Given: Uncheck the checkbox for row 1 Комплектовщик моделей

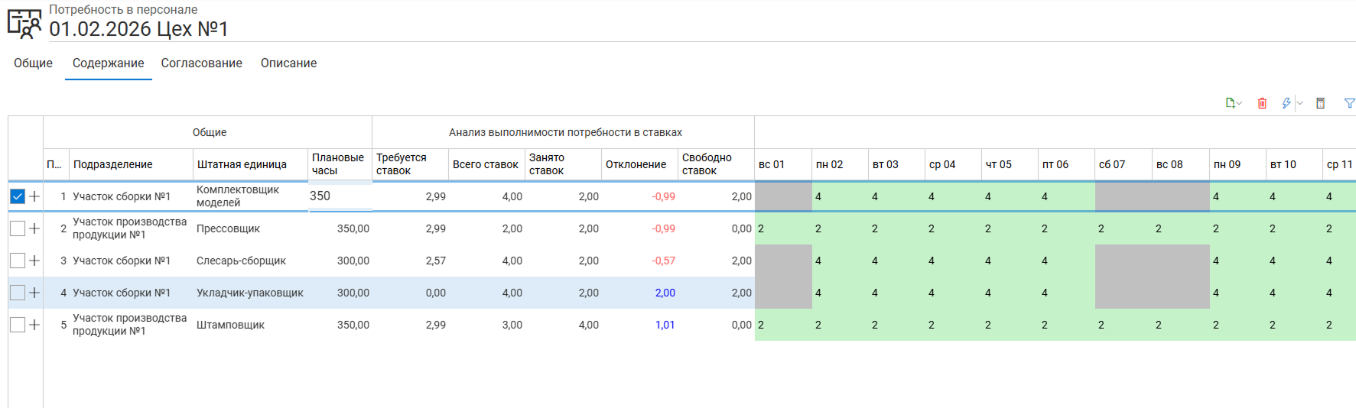Looking at the screenshot, I should pos(18,196).
